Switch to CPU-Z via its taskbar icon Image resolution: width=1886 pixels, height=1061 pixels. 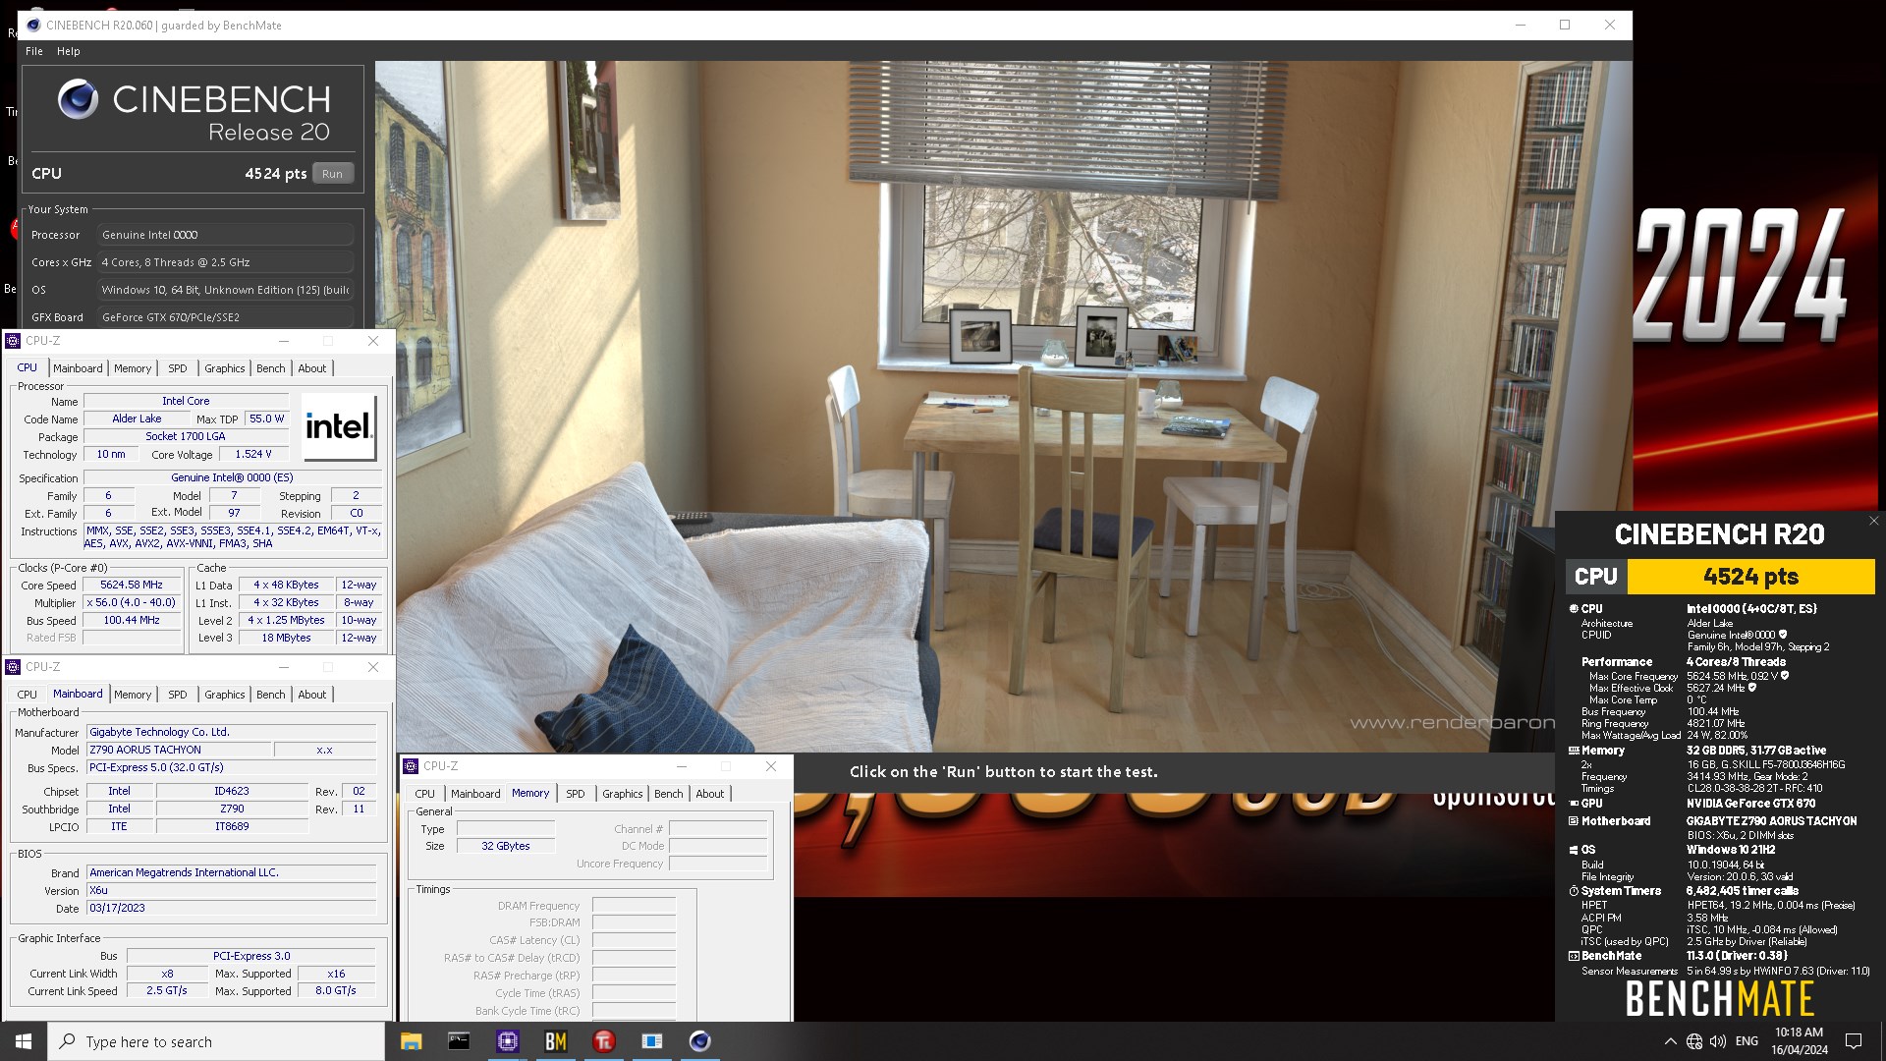point(507,1041)
